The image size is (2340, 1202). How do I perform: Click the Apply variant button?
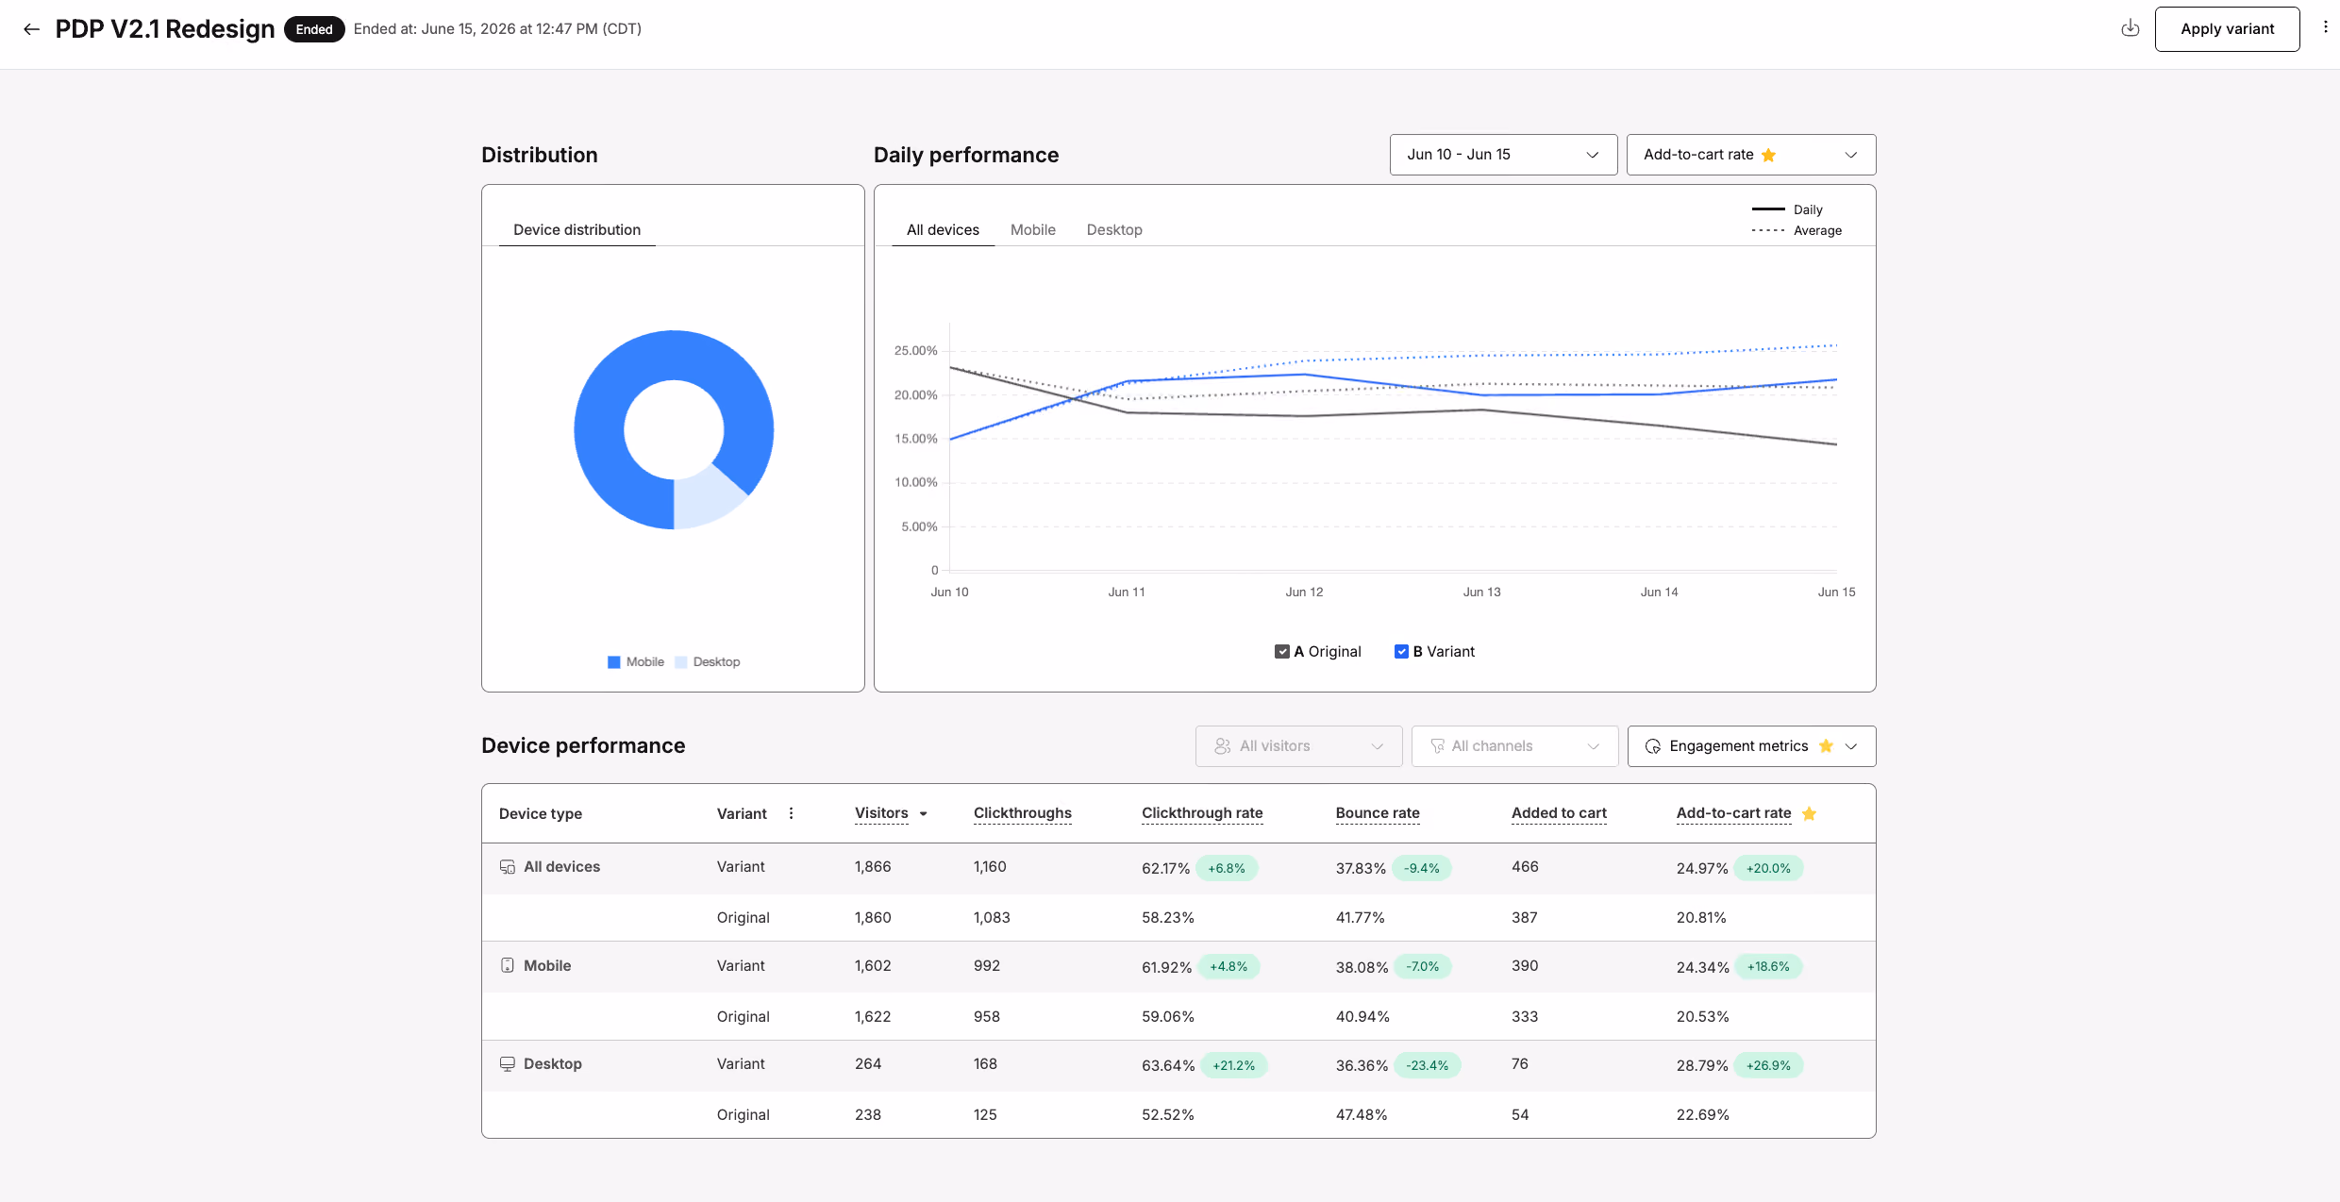[x=2227, y=29]
